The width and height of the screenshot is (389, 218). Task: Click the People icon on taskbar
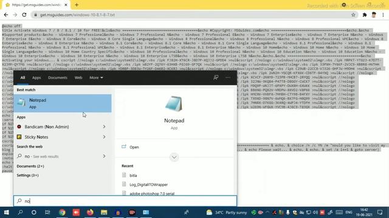[187, 213]
